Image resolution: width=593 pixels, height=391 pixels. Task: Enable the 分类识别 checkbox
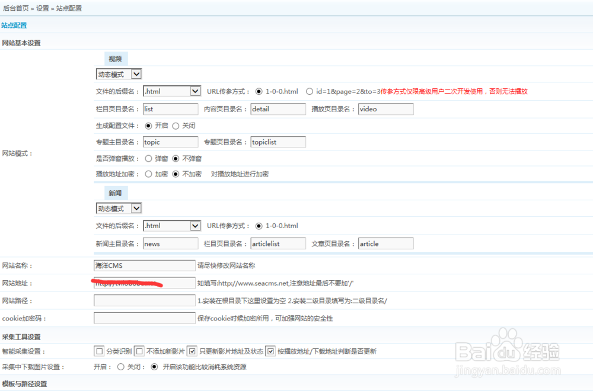(x=99, y=351)
